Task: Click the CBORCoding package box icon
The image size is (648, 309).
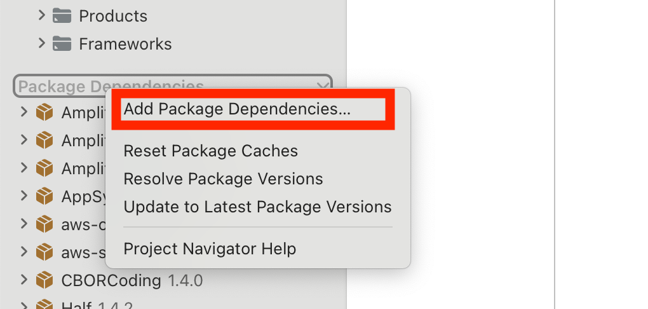Action: pyautogui.click(x=44, y=279)
